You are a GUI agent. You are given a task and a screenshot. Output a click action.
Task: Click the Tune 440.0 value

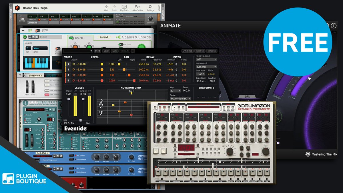(x=186, y=91)
